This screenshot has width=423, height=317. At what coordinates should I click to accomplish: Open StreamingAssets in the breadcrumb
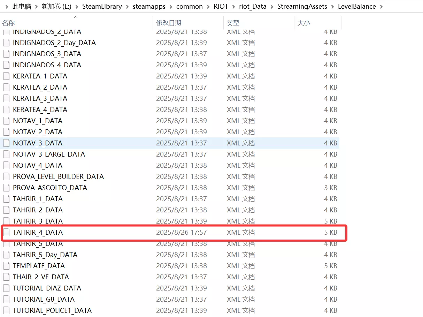pyautogui.click(x=302, y=7)
